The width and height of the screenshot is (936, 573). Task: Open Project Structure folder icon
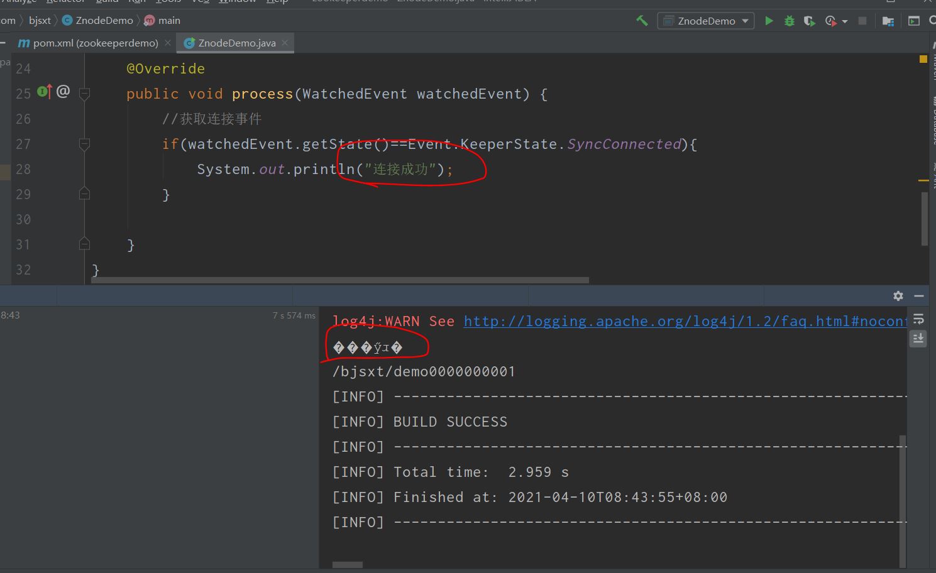click(x=888, y=21)
